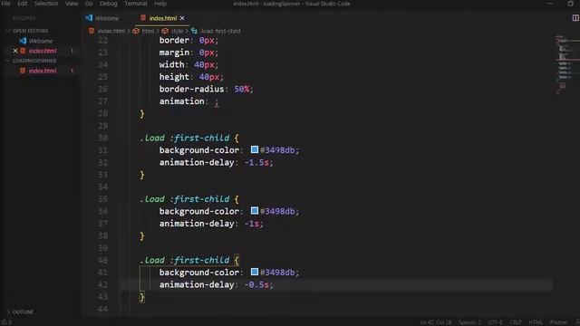Click the VS Code icon beside Welcome in Open Editors
580x326 pixels.
click(x=23, y=41)
